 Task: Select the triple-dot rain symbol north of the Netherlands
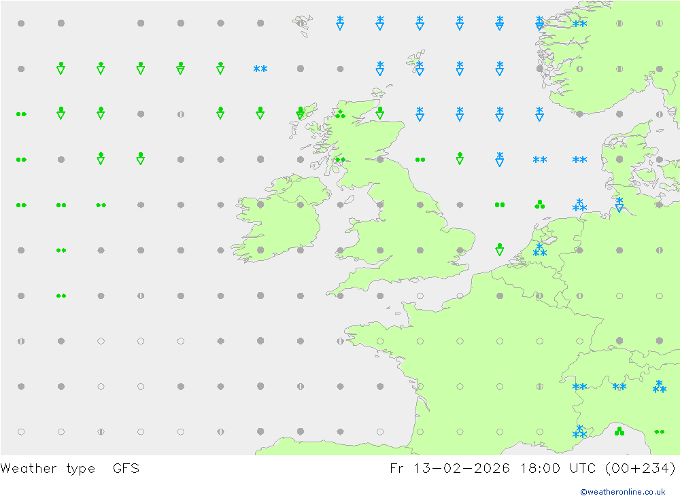coord(539,204)
